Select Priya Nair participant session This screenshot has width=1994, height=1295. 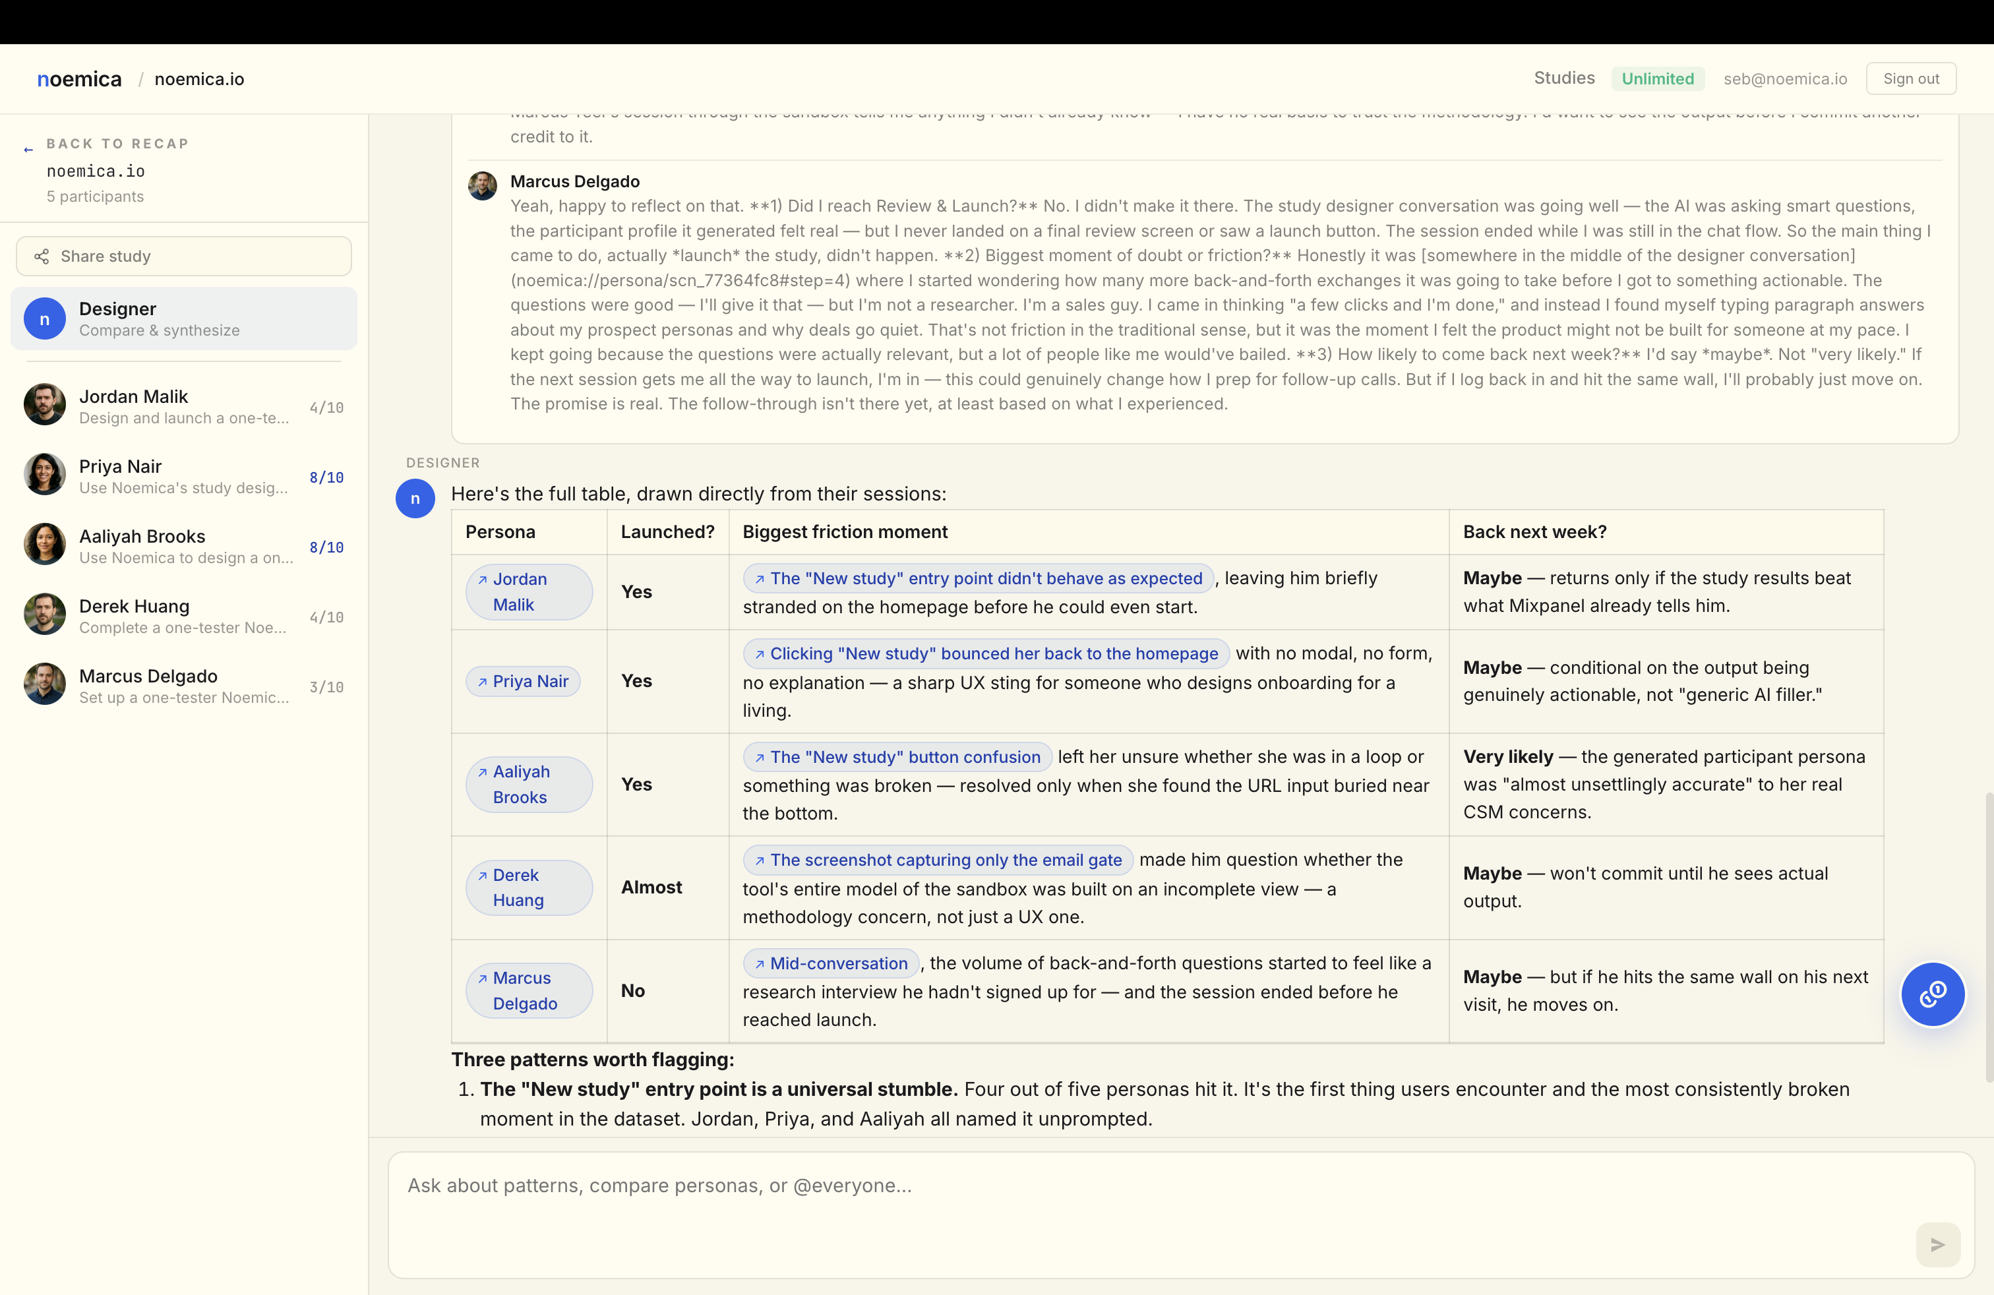(183, 476)
